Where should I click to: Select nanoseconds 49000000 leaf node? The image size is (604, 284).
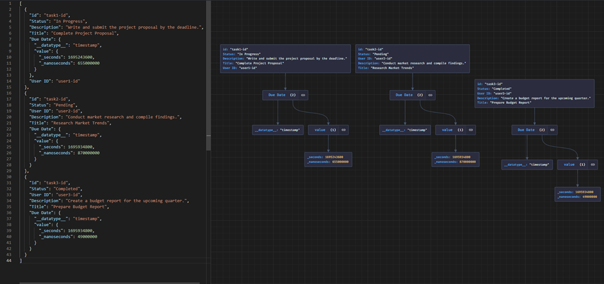coord(577,197)
